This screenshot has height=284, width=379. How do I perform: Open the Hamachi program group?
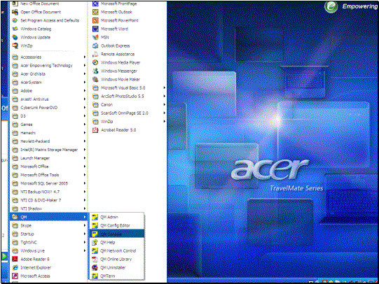tap(48, 133)
